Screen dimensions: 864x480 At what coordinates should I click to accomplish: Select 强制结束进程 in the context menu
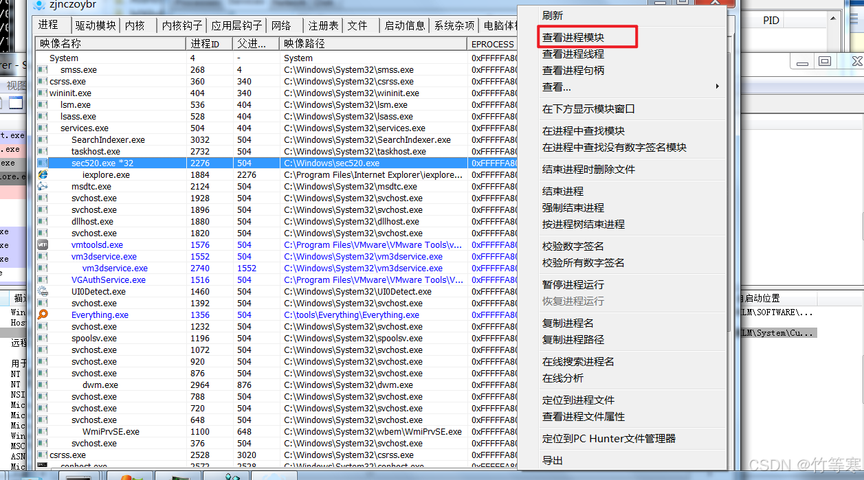point(573,208)
